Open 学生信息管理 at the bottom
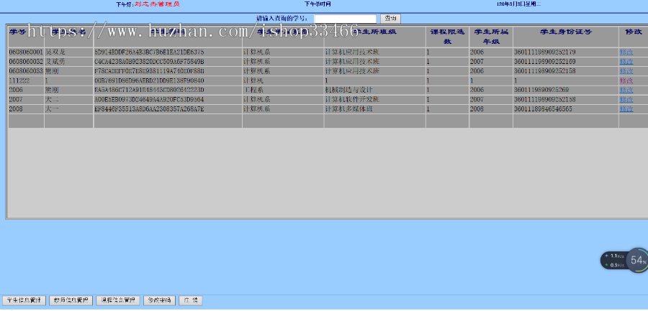This screenshot has height=311, width=648. (x=24, y=300)
